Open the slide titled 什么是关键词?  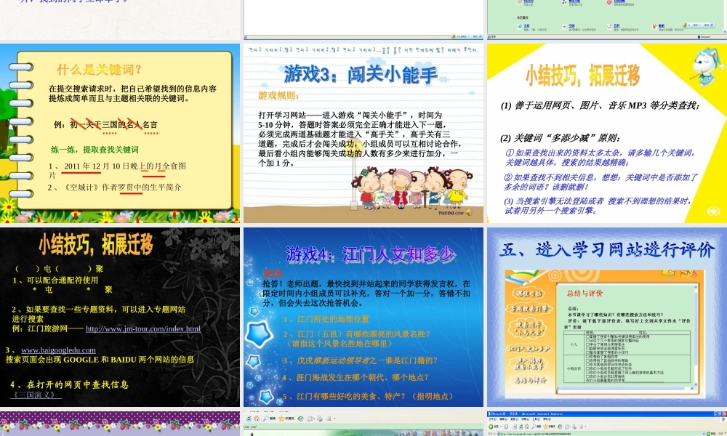click(120, 134)
